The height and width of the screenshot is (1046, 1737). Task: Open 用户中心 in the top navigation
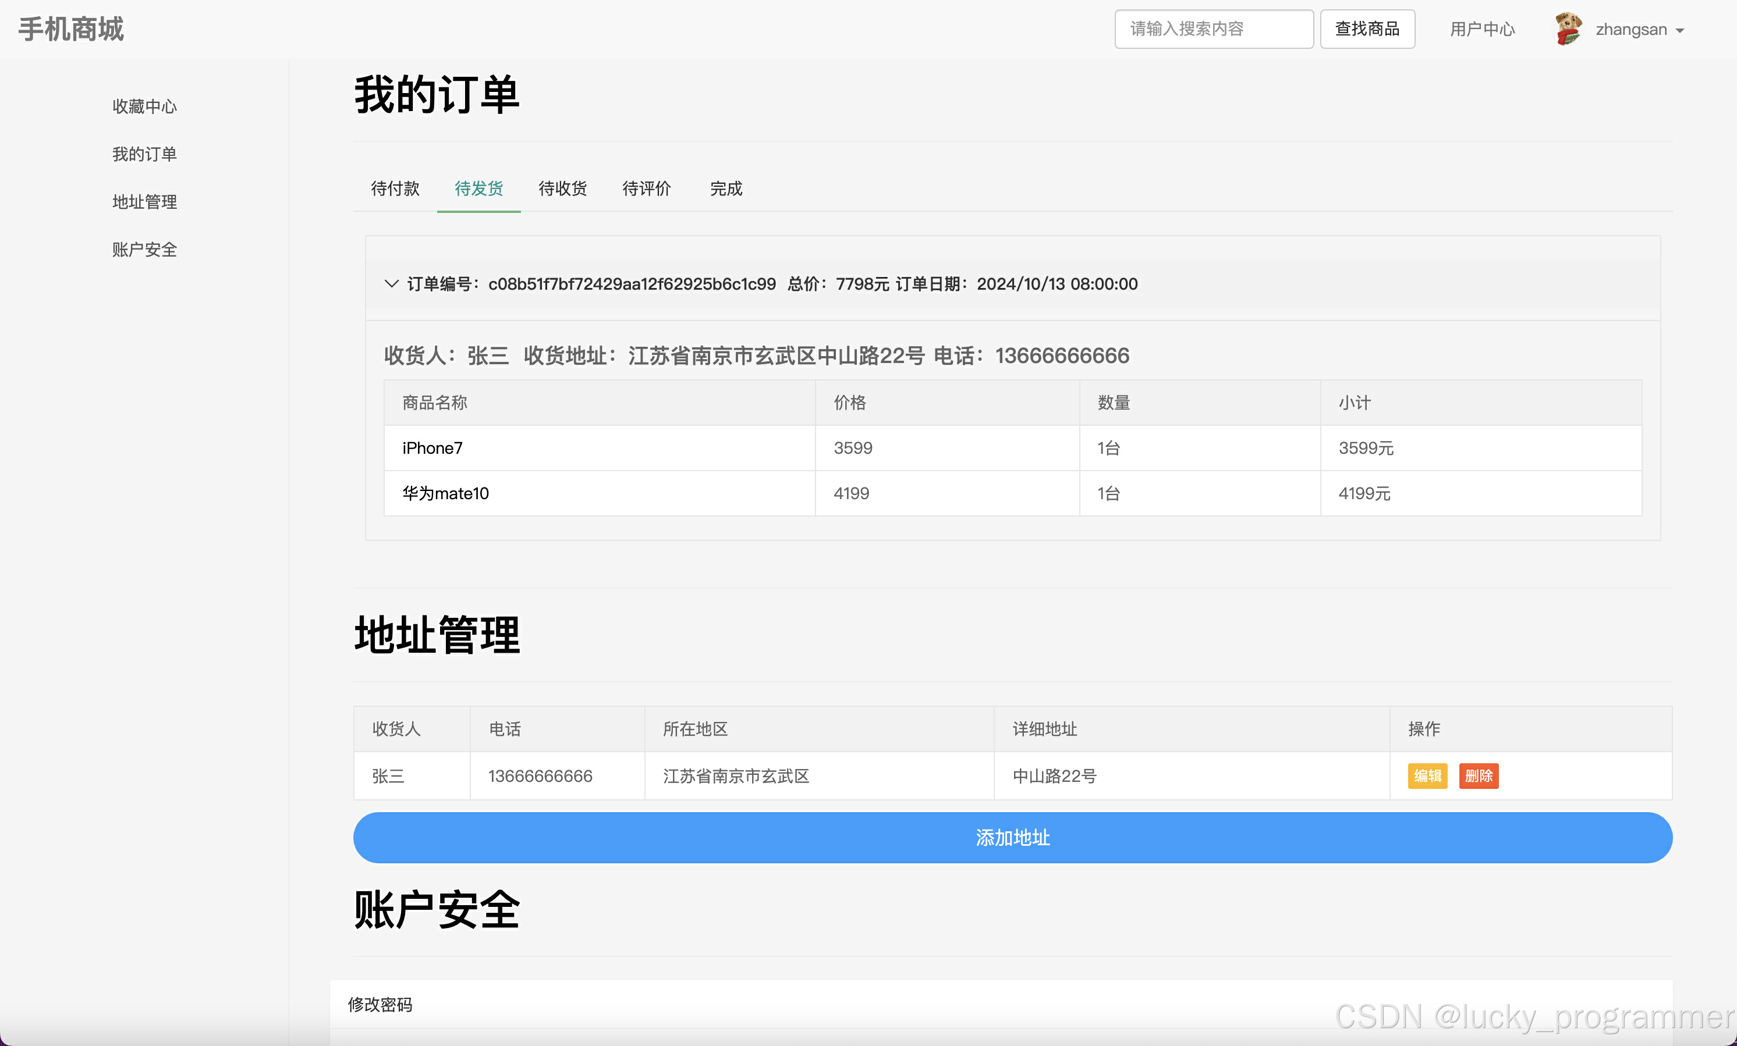[x=1482, y=29]
